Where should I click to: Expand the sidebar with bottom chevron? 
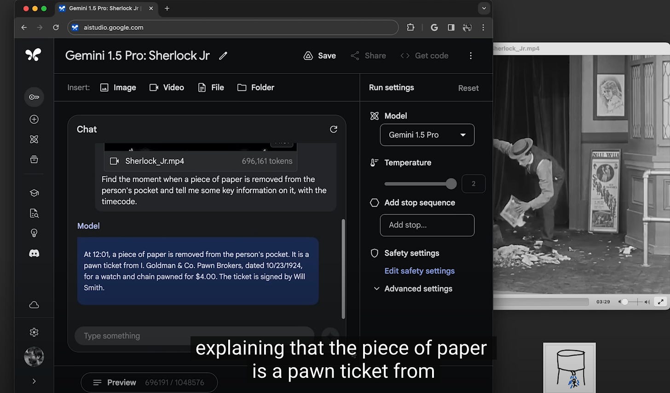34,381
